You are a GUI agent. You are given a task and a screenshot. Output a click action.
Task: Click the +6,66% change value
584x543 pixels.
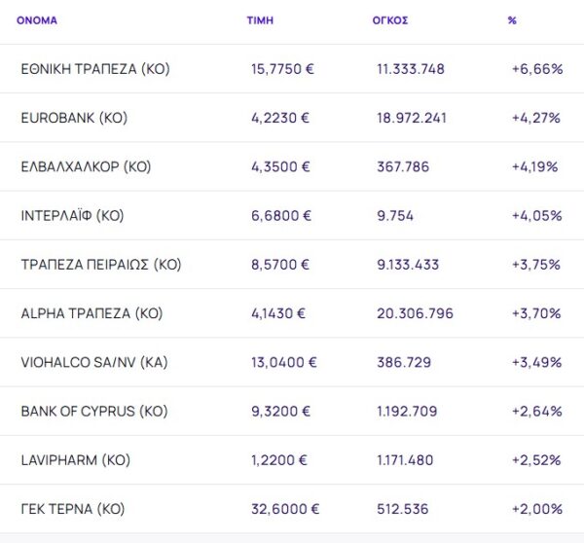coord(535,69)
